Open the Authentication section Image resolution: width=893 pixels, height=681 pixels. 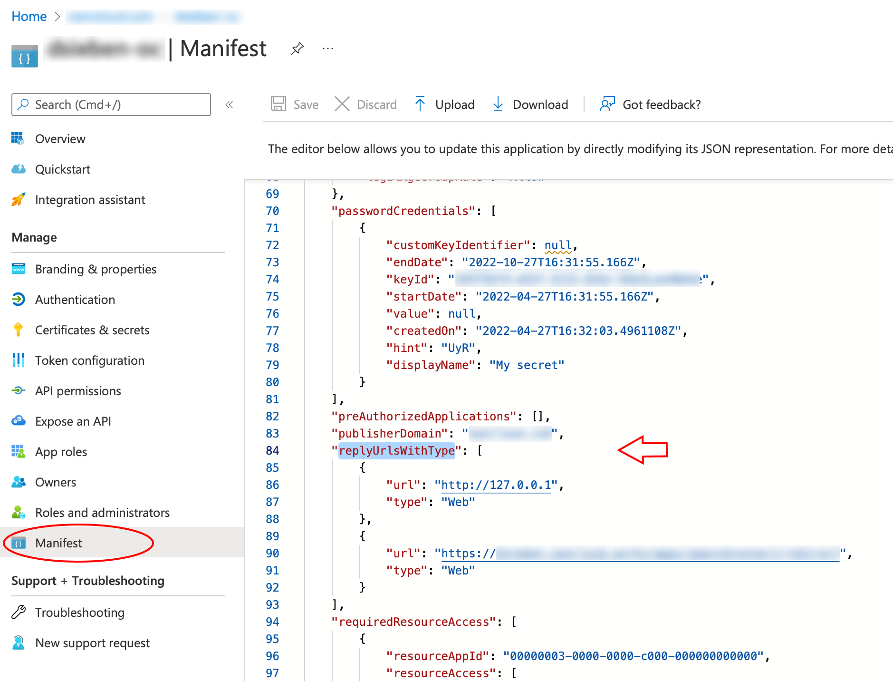coord(75,299)
